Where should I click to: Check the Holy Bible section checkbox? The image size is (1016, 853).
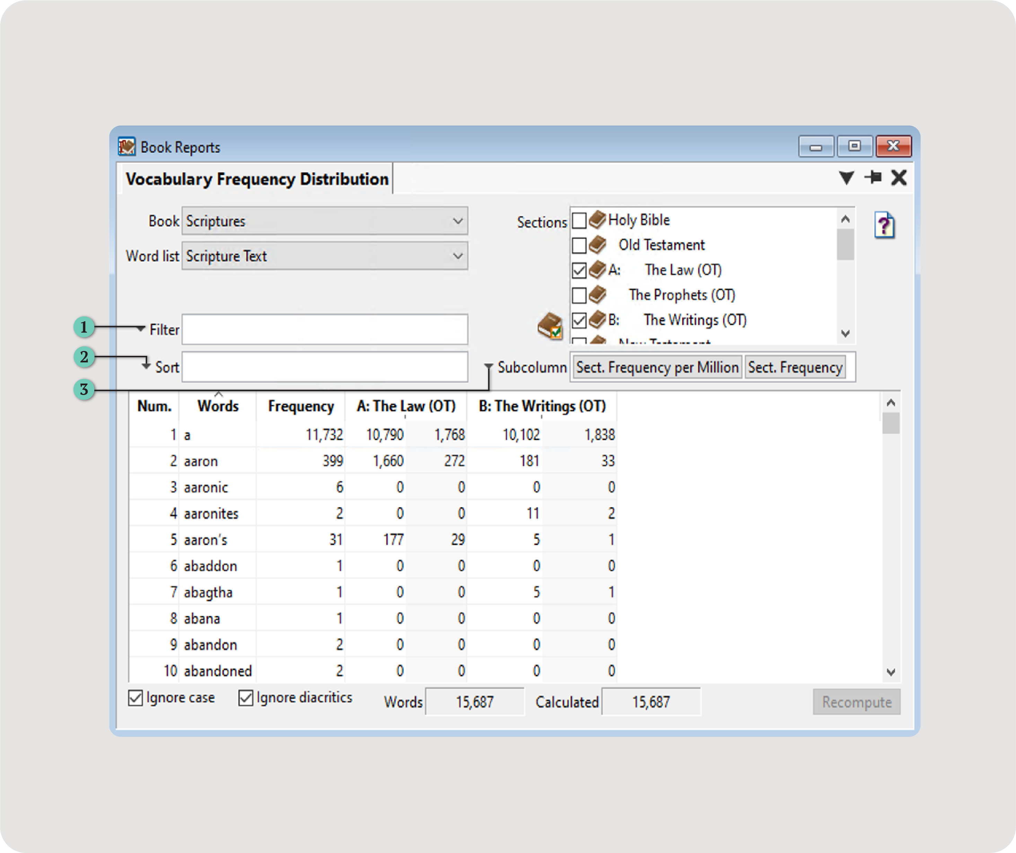579,221
